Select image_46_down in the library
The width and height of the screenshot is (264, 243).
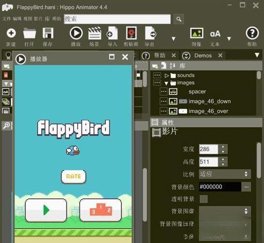210,102
